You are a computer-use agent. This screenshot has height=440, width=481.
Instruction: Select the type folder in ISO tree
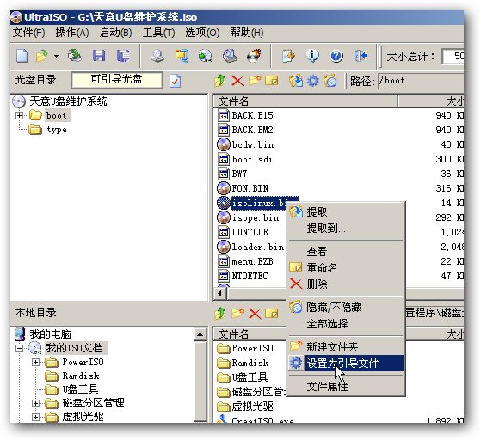click(x=57, y=130)
